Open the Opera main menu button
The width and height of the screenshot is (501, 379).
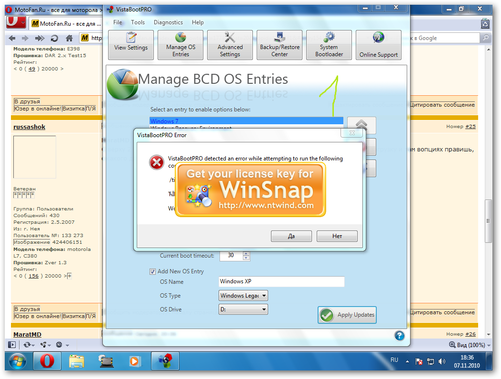(16, 23)
